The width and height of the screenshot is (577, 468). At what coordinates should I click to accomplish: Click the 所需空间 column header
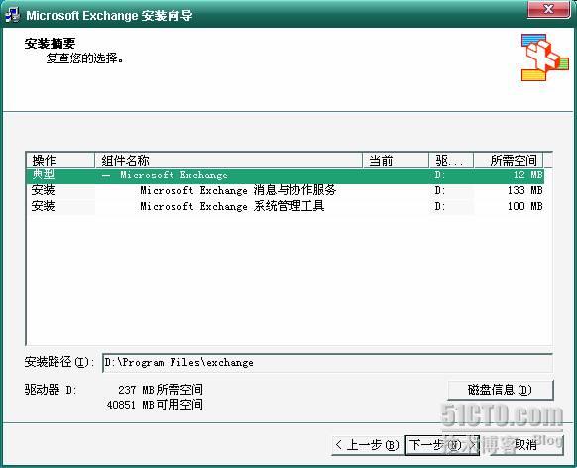(x=509, y=160)
